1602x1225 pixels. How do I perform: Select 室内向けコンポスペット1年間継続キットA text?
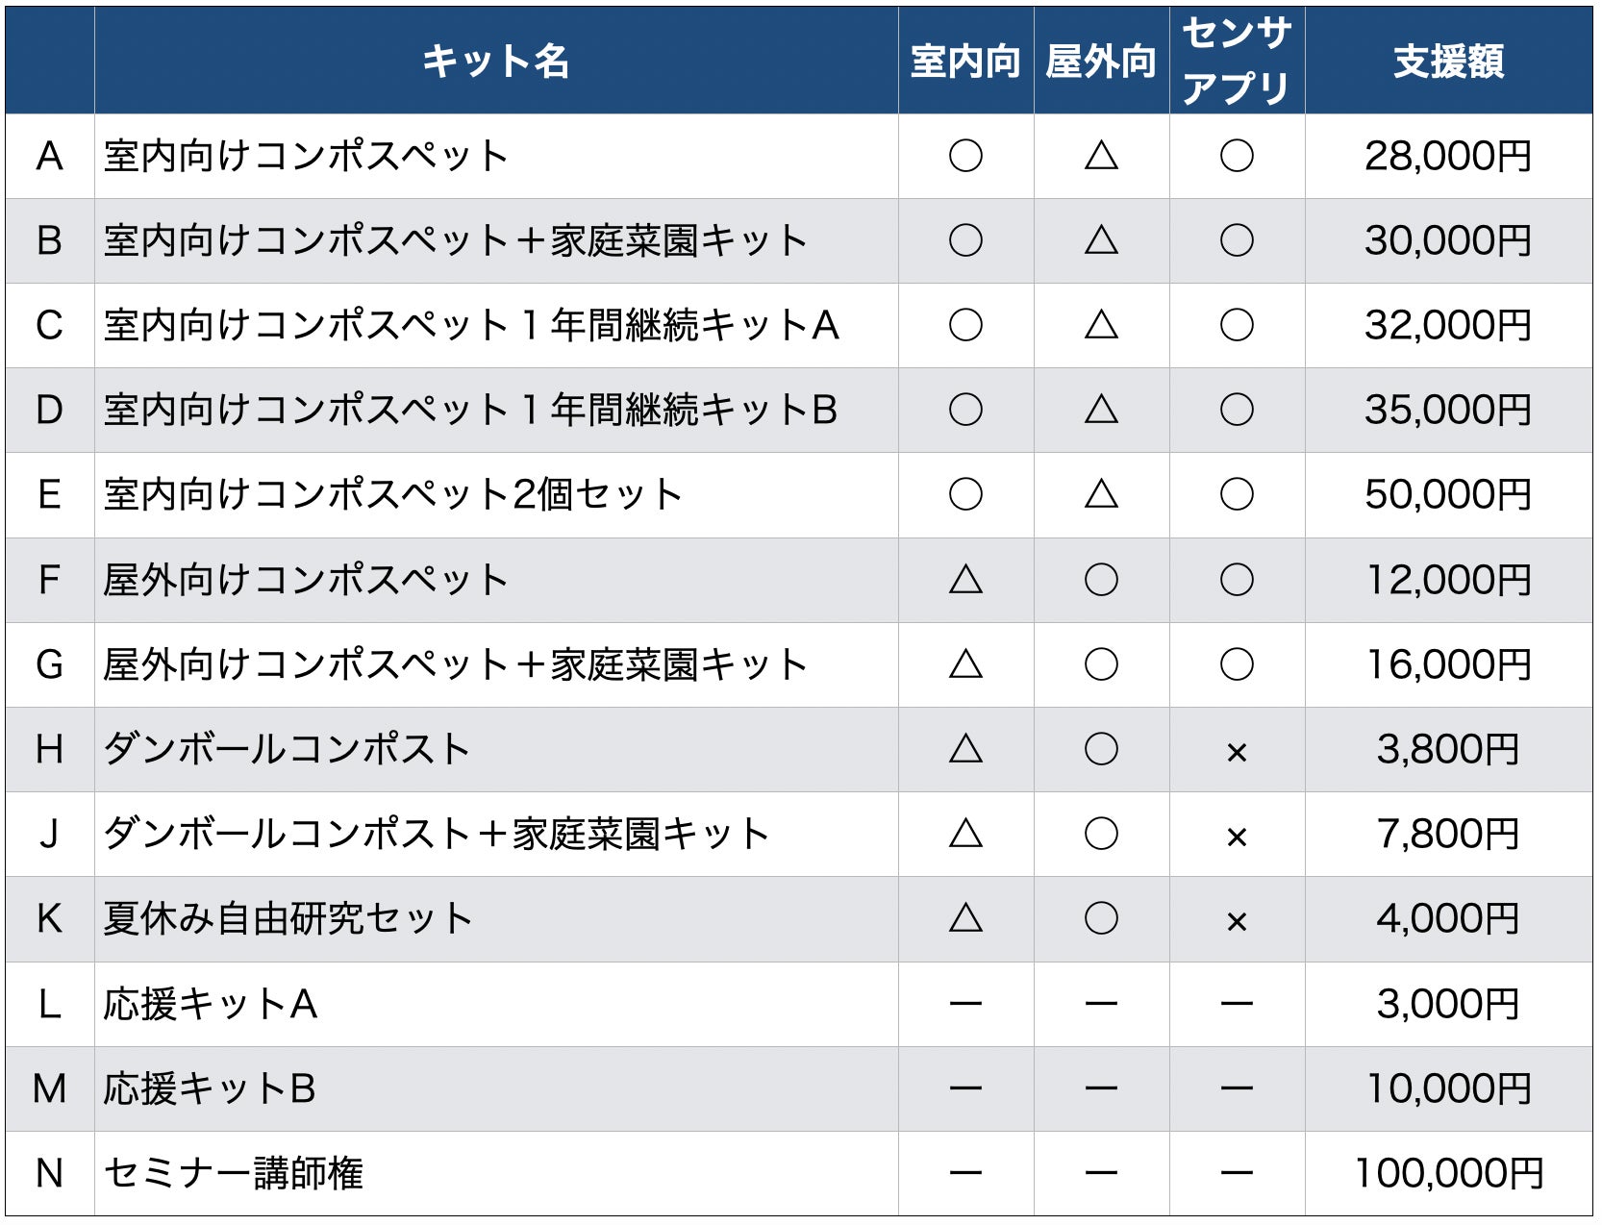click(471, 326)
